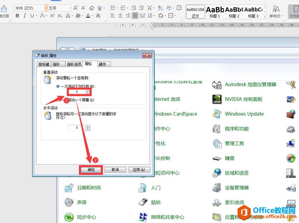Switch to the 硬件 tab
Viewport: 299px width, 223px height.
(104, 64)
